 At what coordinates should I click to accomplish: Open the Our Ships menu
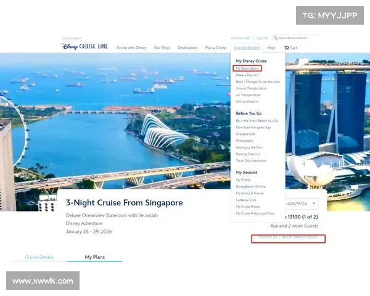coord(162,47)
